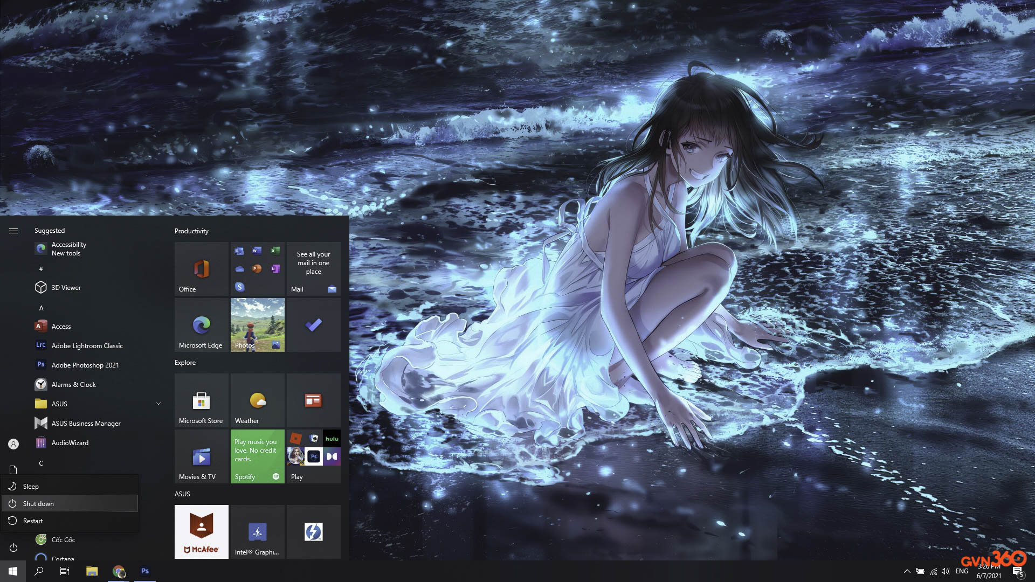This screenshot has height=582, width=1035.
Task: Open the letter A index header
Action: pyautogui.click(x=41, y=308)
